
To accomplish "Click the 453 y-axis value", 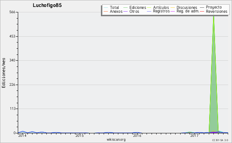I will (12, 36).
